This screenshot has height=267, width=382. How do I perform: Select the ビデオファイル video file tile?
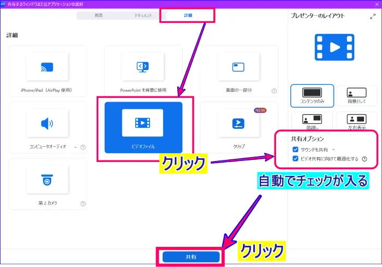pos(143,127)
